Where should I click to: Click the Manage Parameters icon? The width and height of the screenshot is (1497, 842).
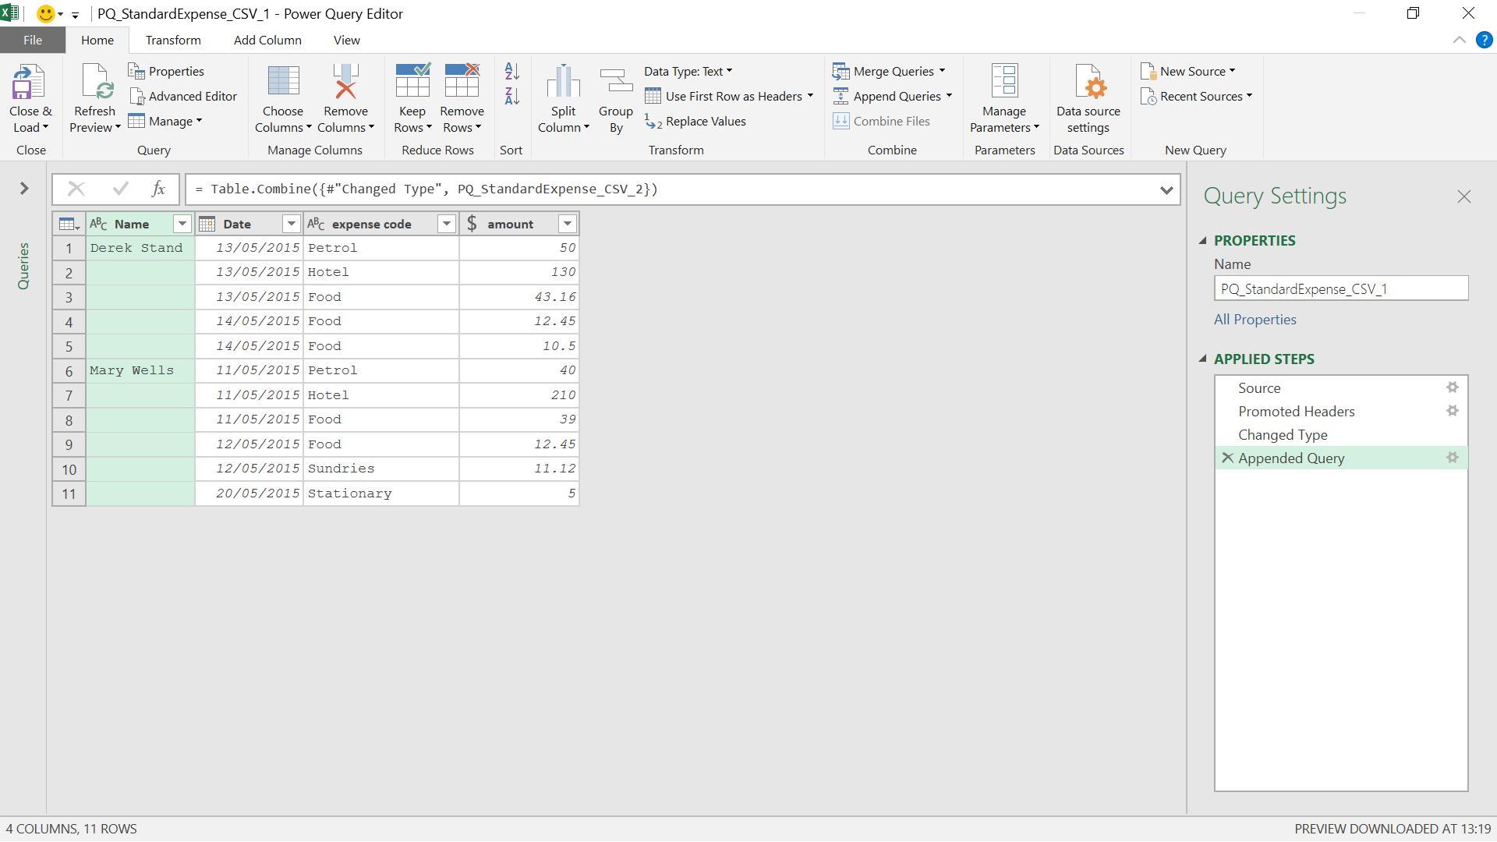pos(1004,82)
